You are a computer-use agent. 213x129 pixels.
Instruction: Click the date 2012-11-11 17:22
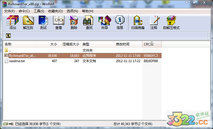tap(128, 61)
